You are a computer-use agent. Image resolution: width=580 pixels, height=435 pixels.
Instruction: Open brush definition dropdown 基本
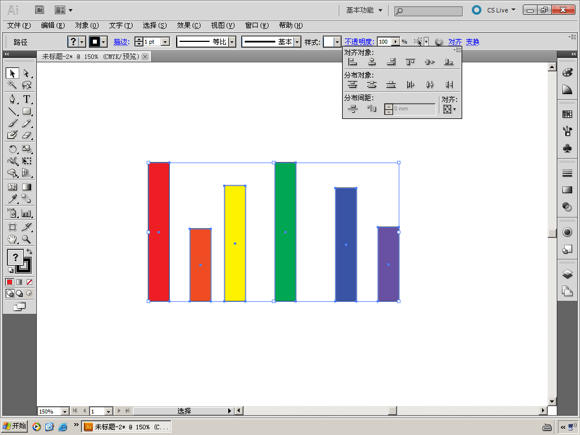pos(297,42)
